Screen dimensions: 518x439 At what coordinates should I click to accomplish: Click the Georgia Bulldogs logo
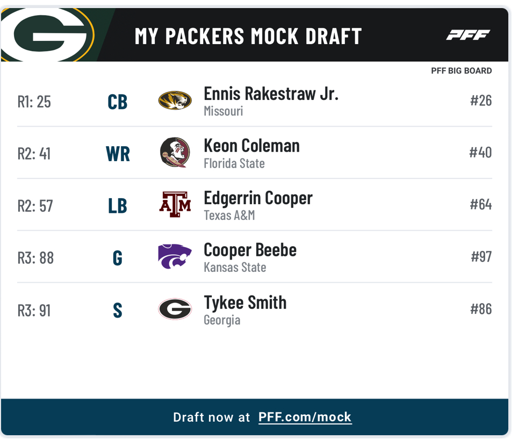pos(175,309)
